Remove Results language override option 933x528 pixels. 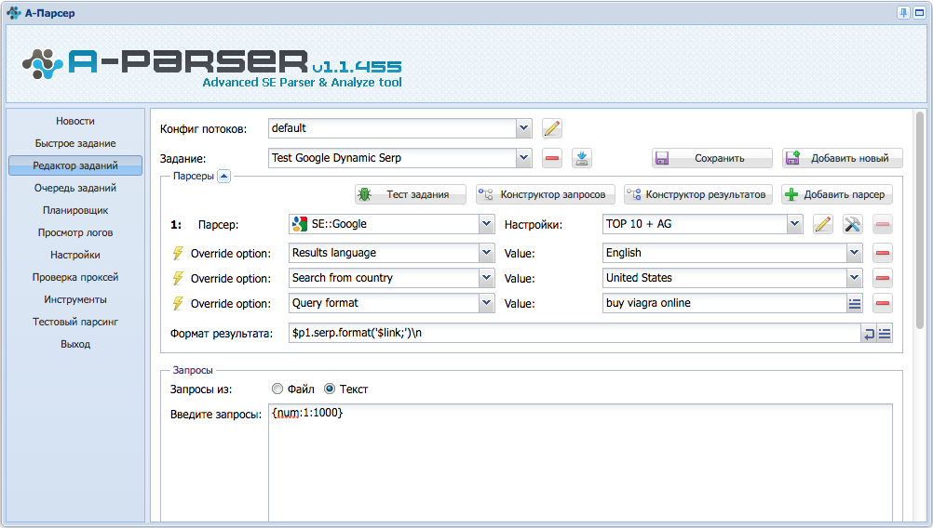click(x=883, y=253)
